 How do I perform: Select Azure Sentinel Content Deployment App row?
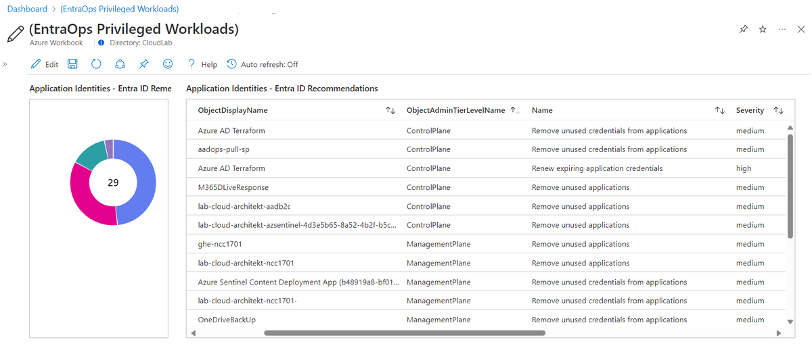point(486,282)
